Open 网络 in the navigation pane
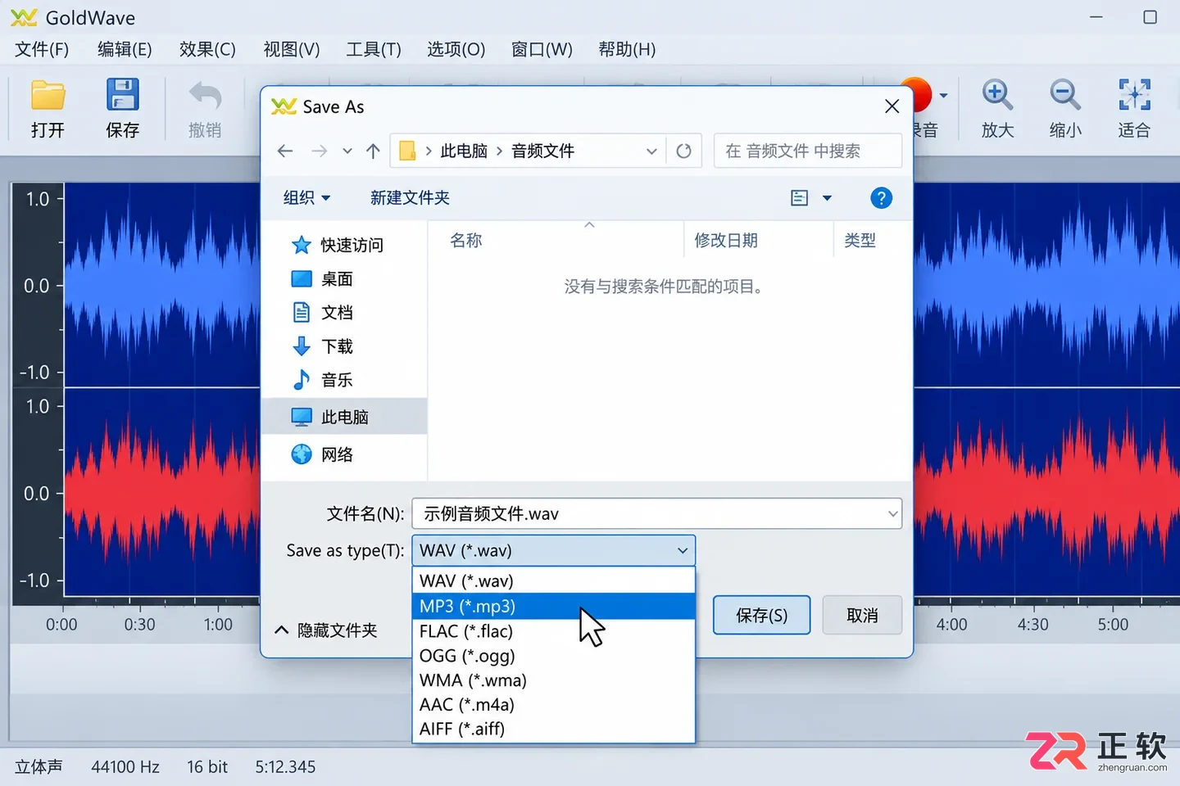This screenshot has height=786, width=1180. pos(323,454)
